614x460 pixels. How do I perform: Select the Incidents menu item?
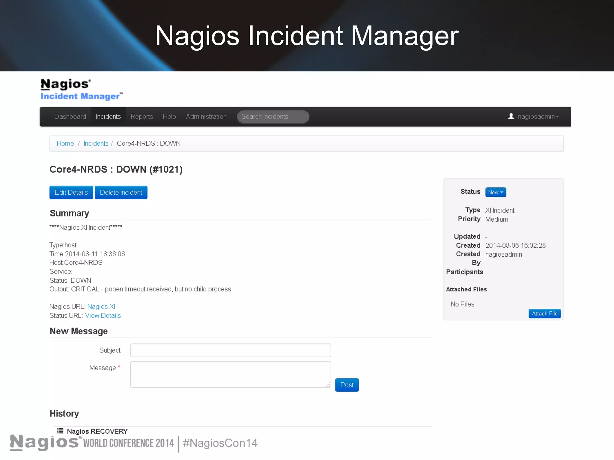click(108, 116)
